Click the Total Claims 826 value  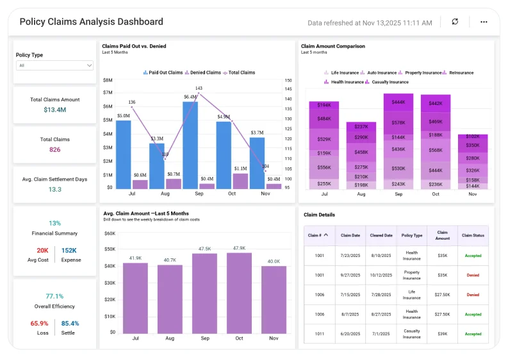54,149
